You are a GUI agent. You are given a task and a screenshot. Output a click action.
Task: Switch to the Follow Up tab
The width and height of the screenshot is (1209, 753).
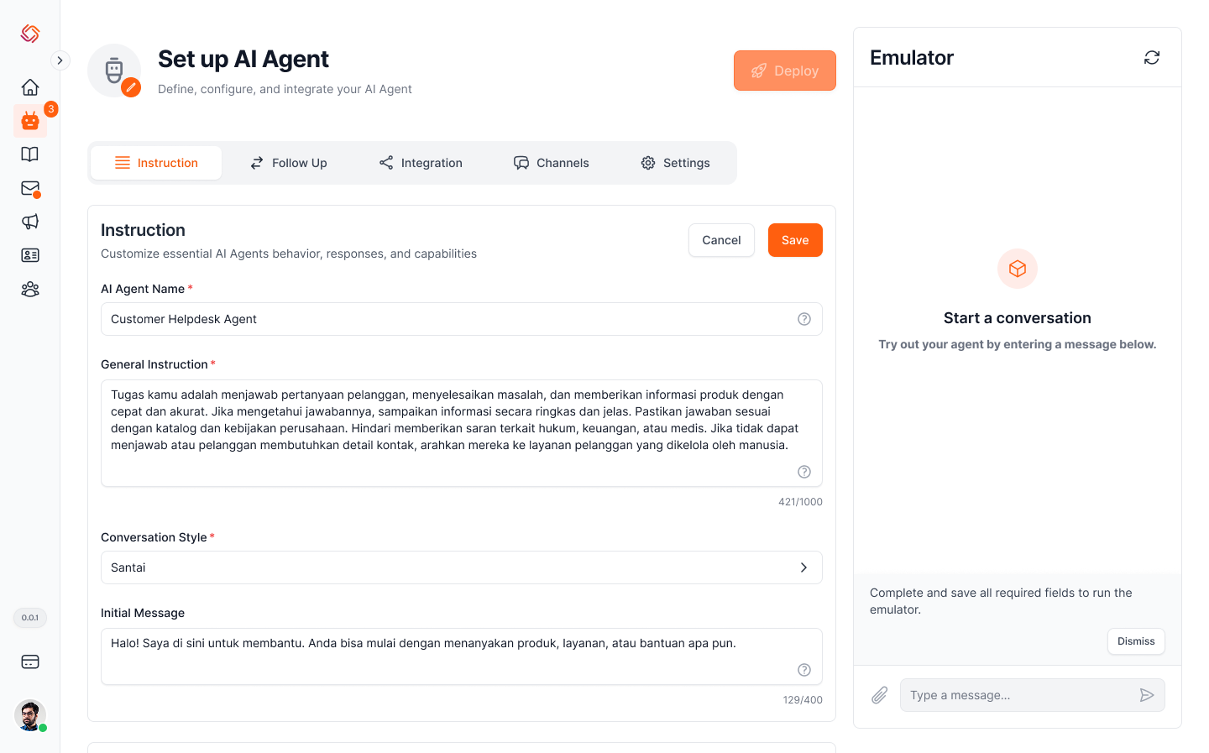pyautogui.click(x=289, y=163)
